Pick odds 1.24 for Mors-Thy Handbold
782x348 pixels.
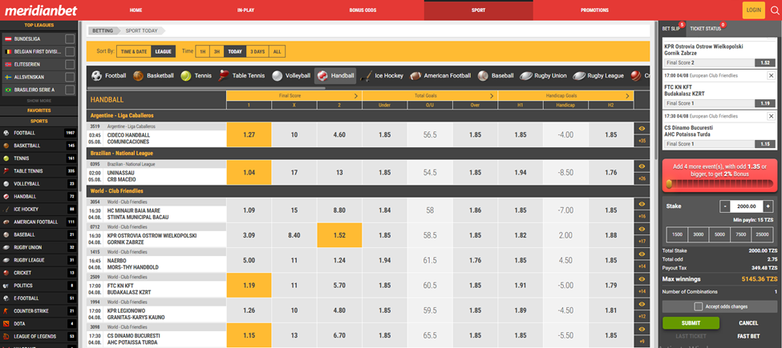point(339,260)
